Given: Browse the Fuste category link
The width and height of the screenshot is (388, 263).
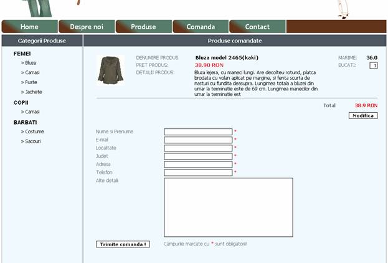Looking at the screenshot, I should (31, 82).
